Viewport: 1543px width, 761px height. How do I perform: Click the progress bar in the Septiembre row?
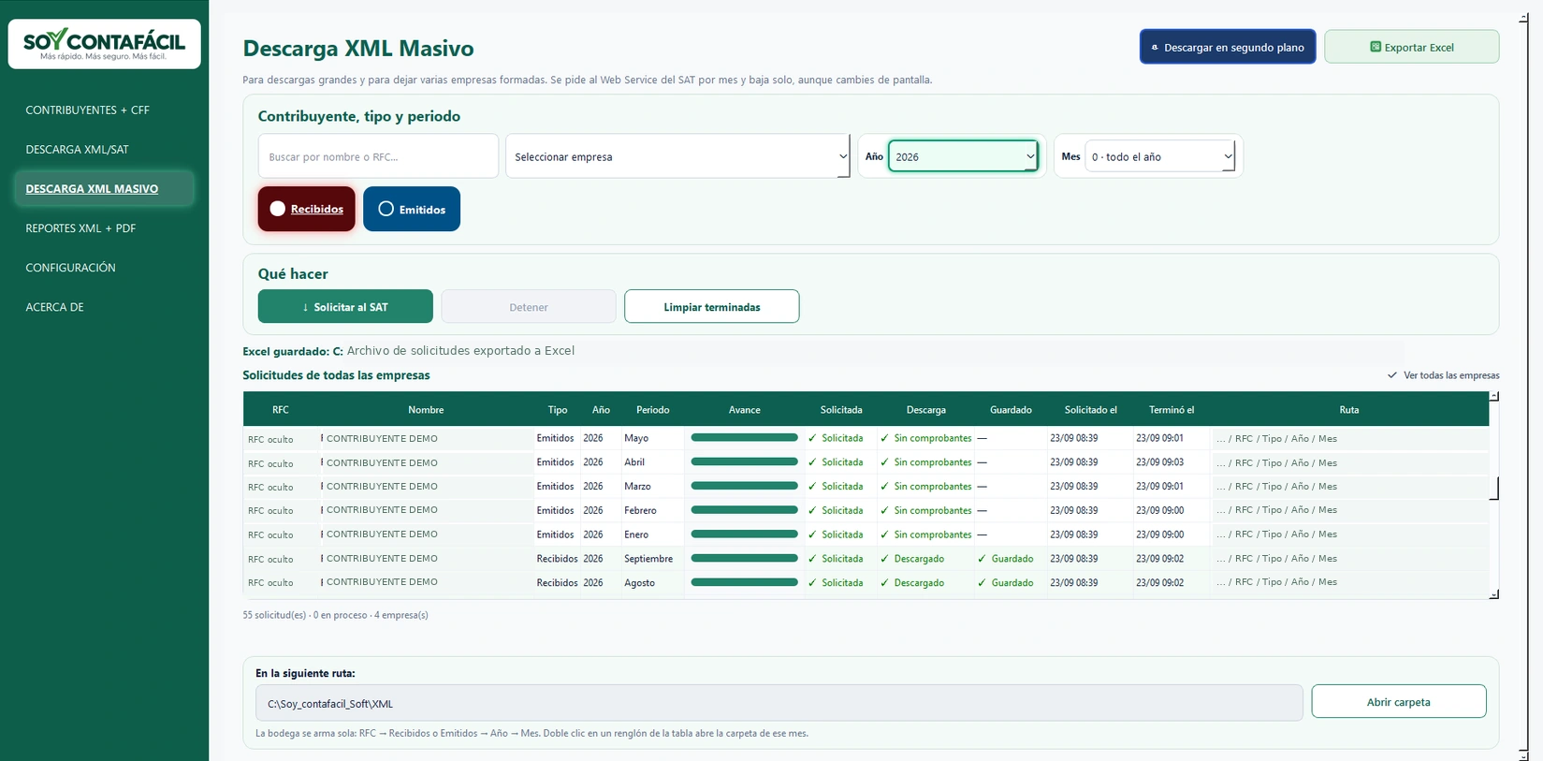pyautogui.click(x=744, y=558)
